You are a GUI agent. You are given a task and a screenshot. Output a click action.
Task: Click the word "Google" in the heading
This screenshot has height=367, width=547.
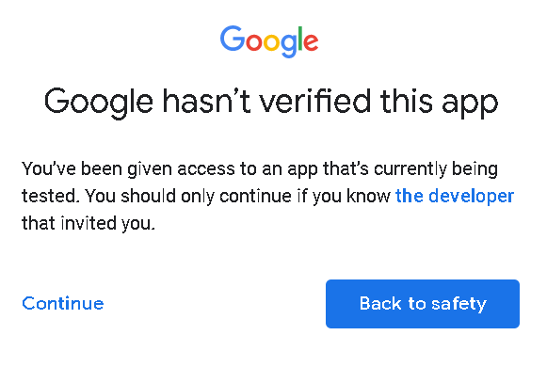98,103
